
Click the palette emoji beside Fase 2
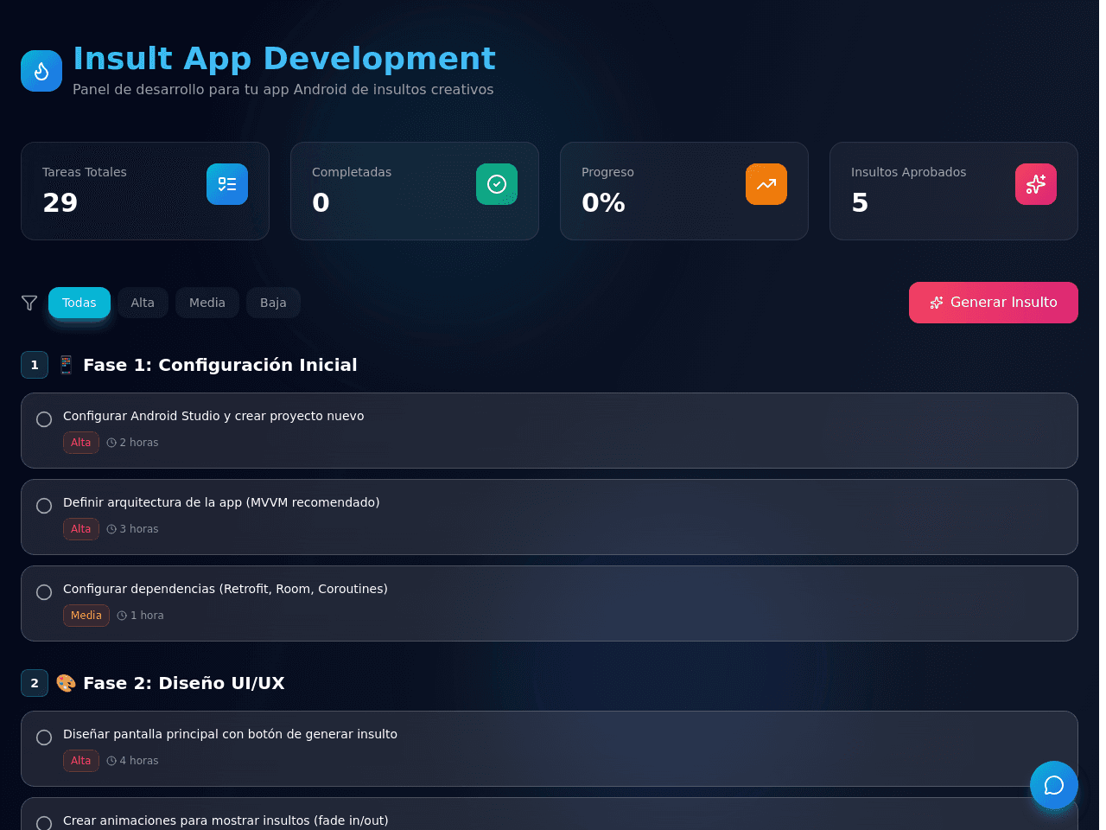(66, 683)
